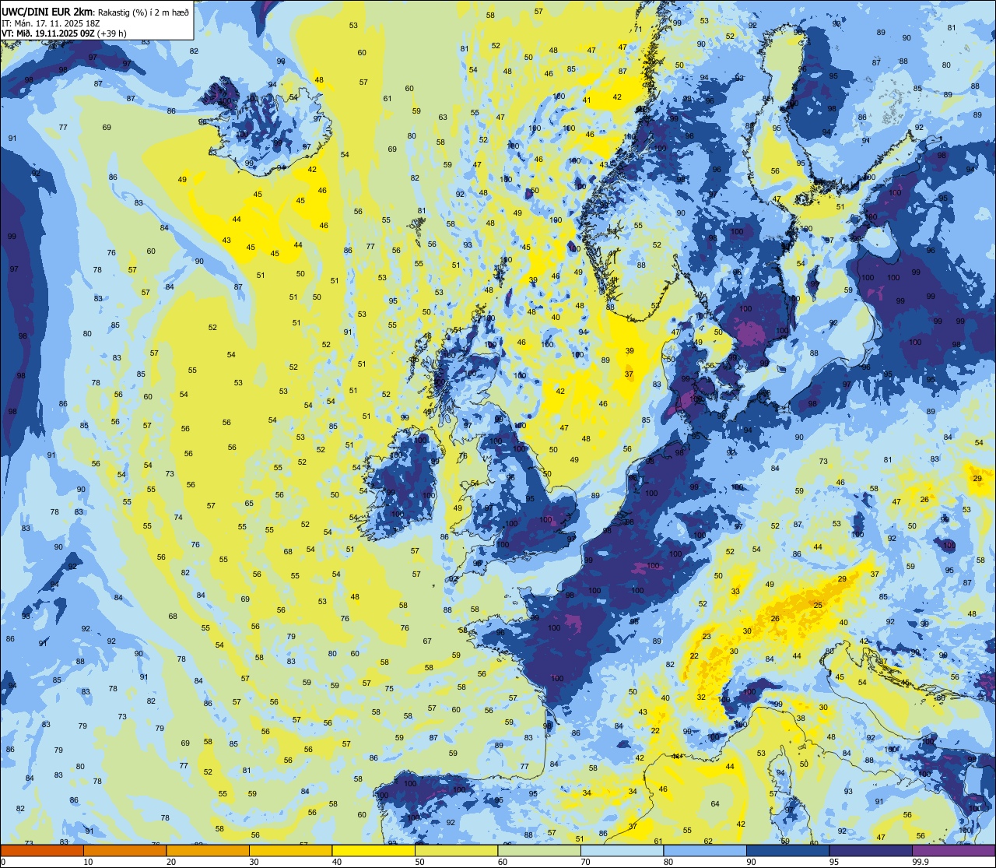This screenshot has width=996, height=868.
Task: Click the 60–70% yellow-green legend swatch
Action: click(x=539, y=851)
